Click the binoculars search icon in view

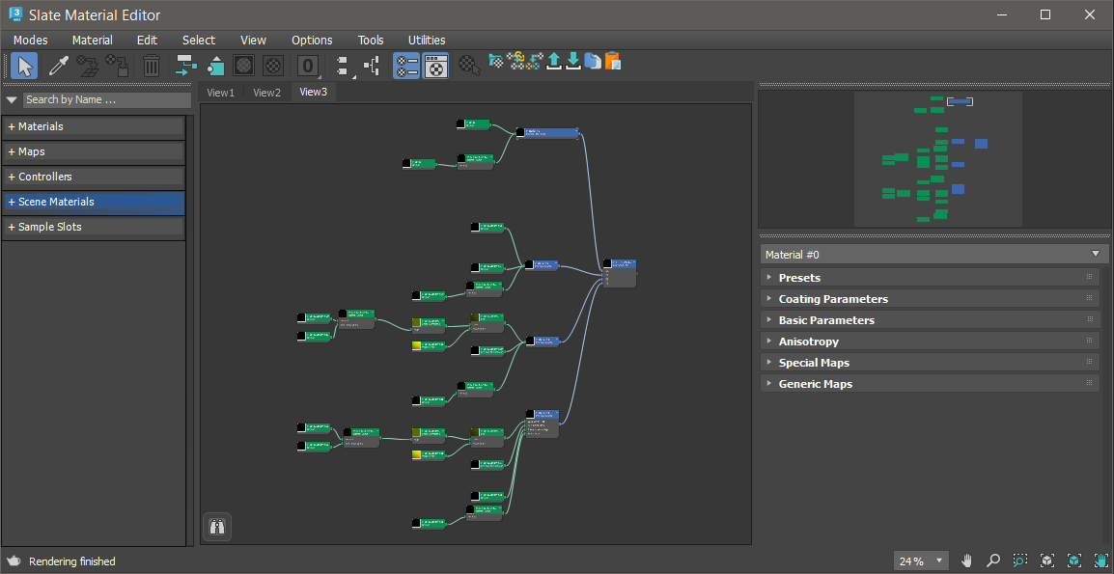coord(217,527)
